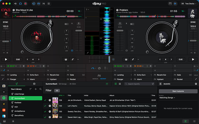This screenshot has height=124, width=199.
Task: Open the Beatsource icon in the sidebar
Action: pyautogui.click(x=4, y=104)
